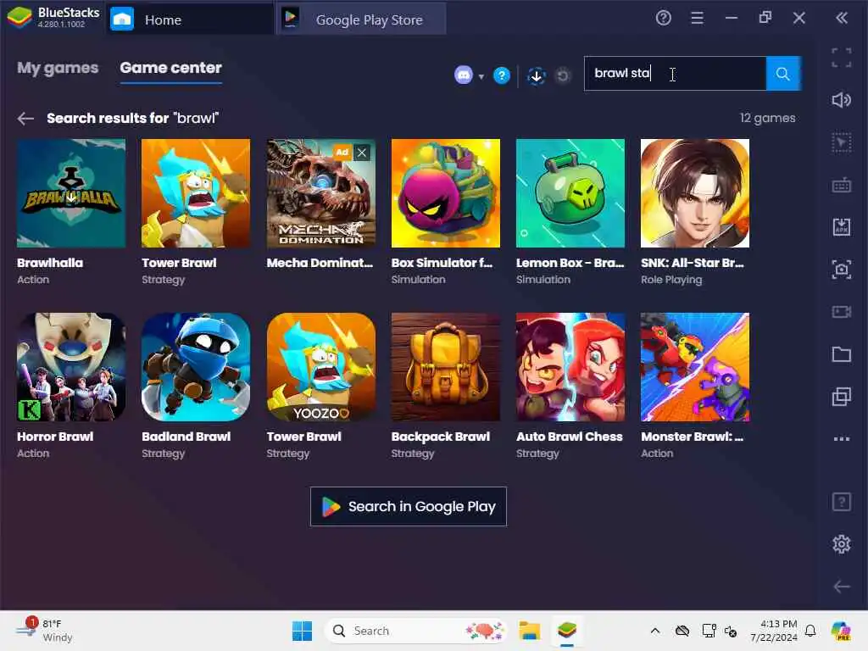This screenshot has width=868, height=651.
Task: Open the Discord icon in toolbar
Action: (x=464, y=75)
